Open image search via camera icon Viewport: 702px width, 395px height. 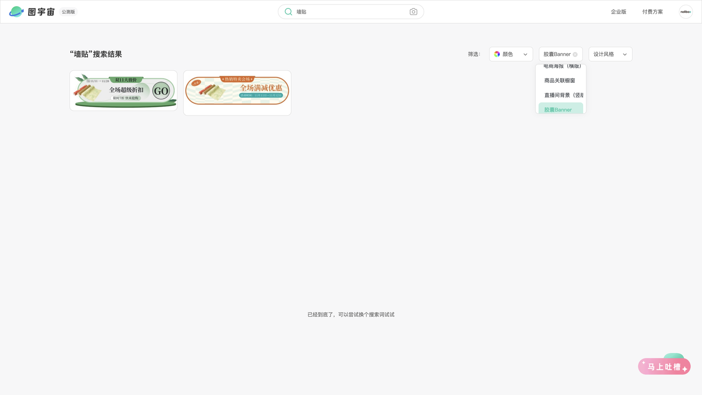pyautogui.click(x=413, y=12)
